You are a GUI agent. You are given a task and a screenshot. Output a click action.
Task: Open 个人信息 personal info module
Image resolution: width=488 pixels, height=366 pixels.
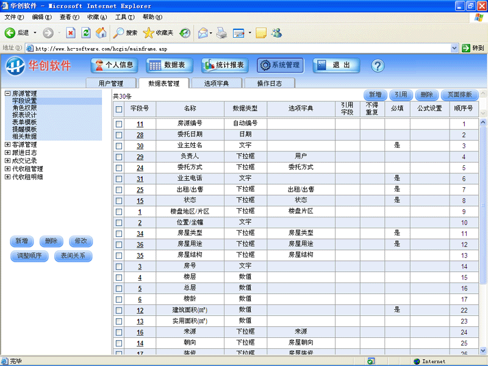(x=115, y=65)
